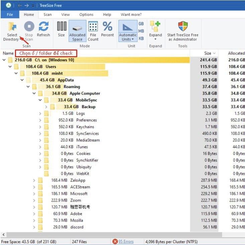This screenshot has width=245, height=245.
Task: Click the Cookies folder icon
Action: (x=46, y=153)
